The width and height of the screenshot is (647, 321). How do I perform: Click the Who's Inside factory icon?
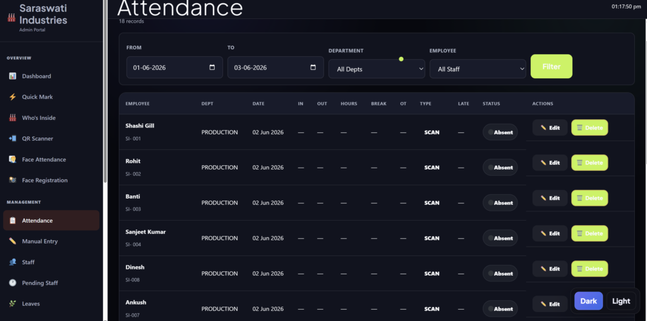pyautogui.click(x=13, y=118)
